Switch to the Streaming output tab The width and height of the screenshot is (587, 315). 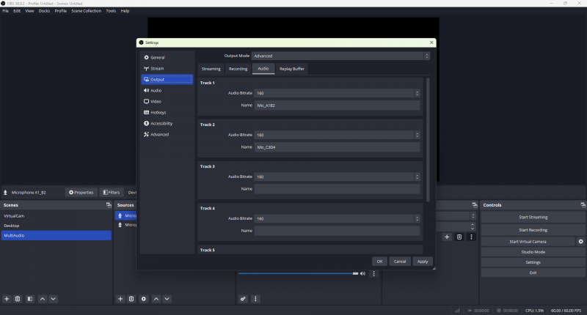click(211, 69)
